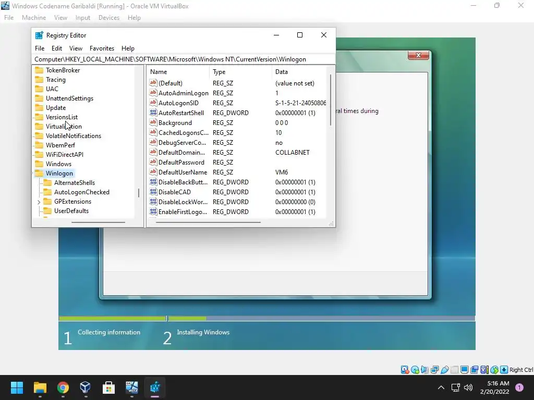Open the Registry Editor Edit menu
Viewport: 534px width, 400px height.
click(56, 48)
